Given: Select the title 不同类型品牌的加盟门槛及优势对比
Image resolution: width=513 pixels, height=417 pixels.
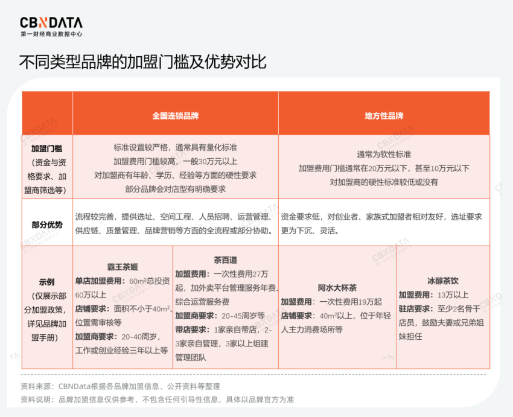Looking at the screenshot, I should pyautogui.click(x=142, y=63).
